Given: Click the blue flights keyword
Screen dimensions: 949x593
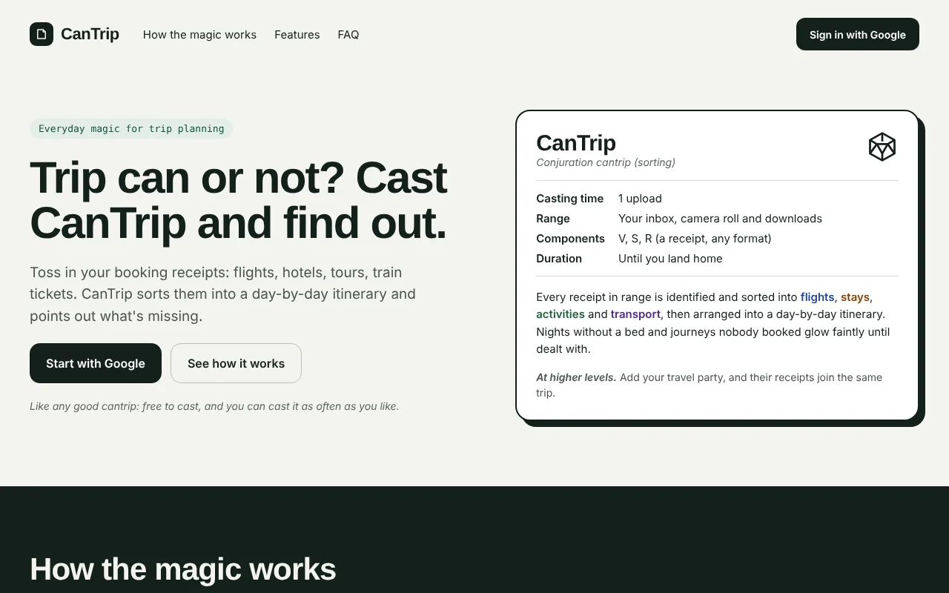Looking at the screenshot, I should coord(817,297).
